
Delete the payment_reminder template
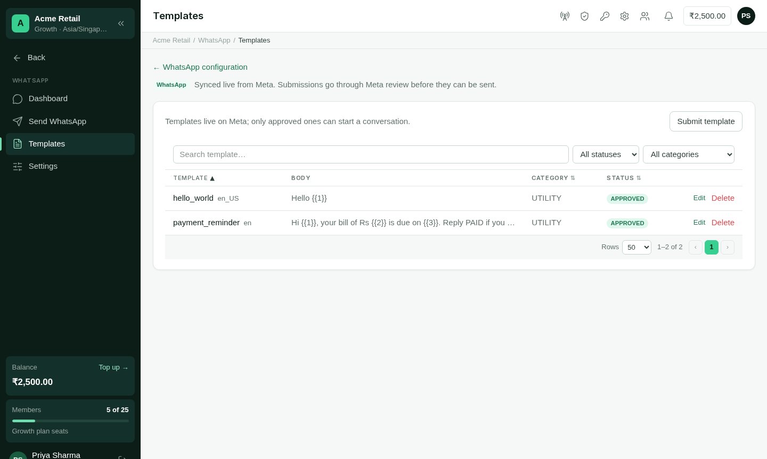pyautogui.click(x=723, y=223)
